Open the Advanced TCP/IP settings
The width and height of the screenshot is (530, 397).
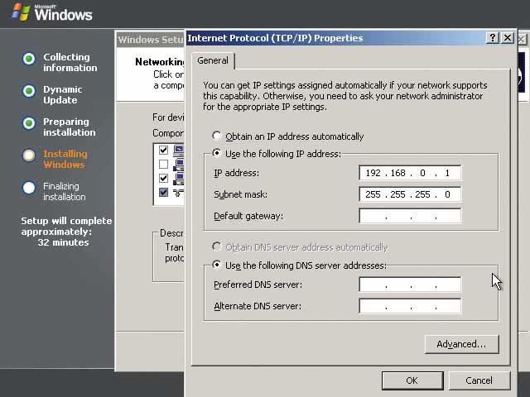click(461, 344)
